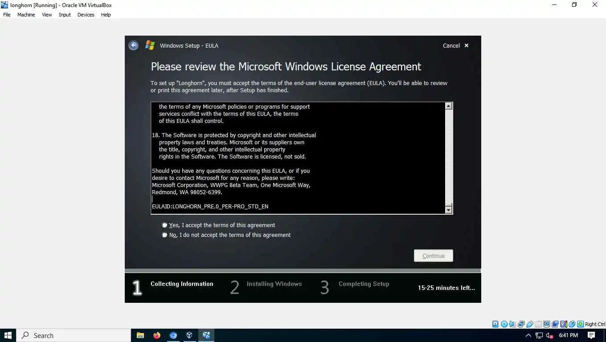Open the hard disk activity indicator
The width and height of the screenshot is (606, 342).
coord(495,324)
